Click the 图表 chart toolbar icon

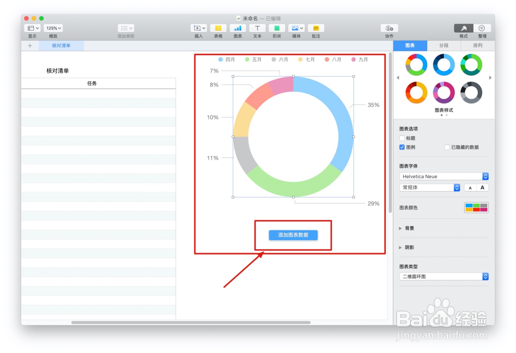coord(238,28)
